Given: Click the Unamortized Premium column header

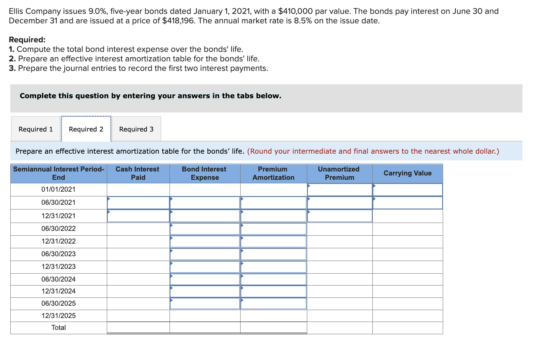Looking at the screenshot, I should click(x=340, y=173).
